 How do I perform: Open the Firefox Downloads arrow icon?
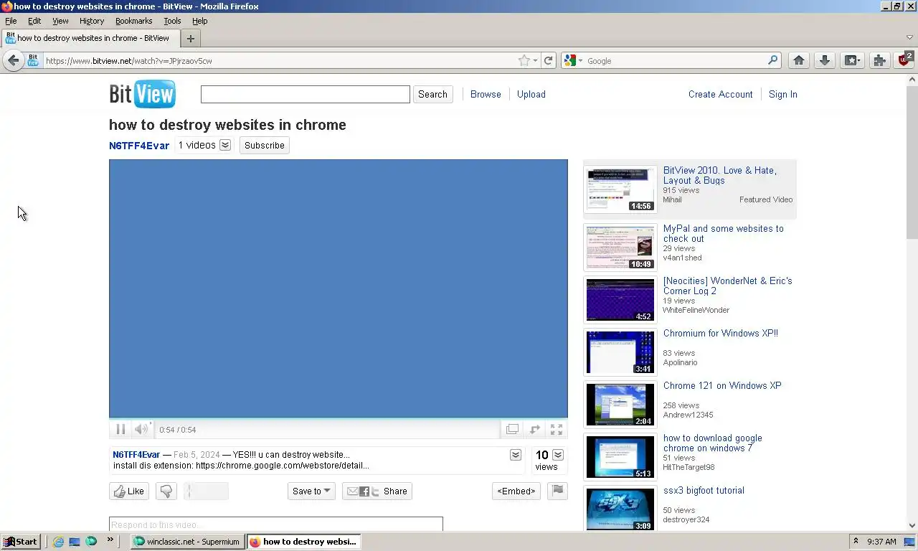tap(825, 61)
